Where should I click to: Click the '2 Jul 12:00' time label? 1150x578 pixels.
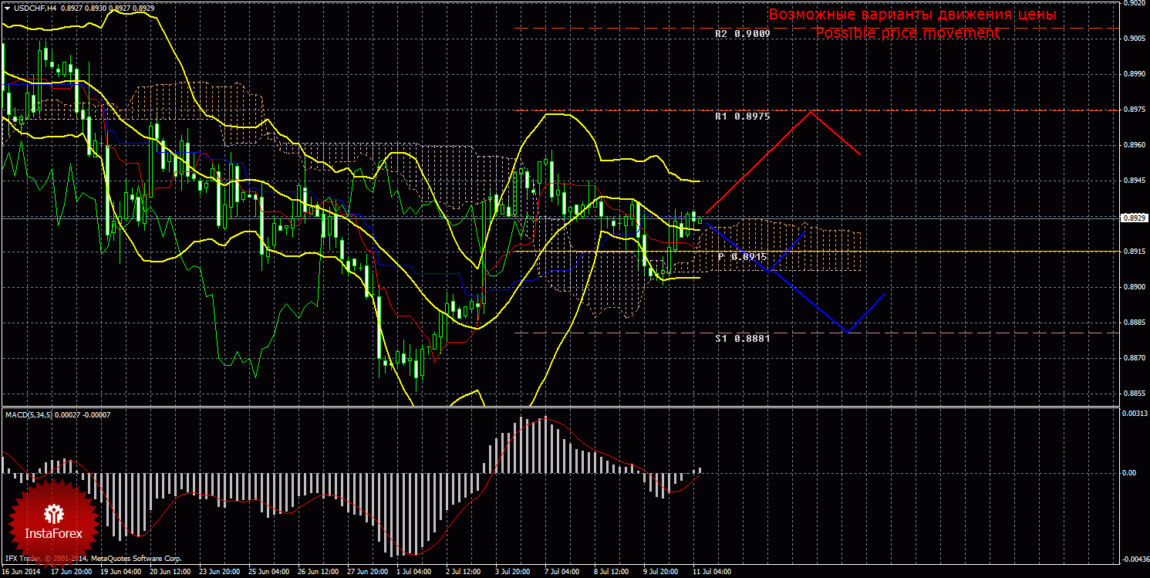coord(463,573)
